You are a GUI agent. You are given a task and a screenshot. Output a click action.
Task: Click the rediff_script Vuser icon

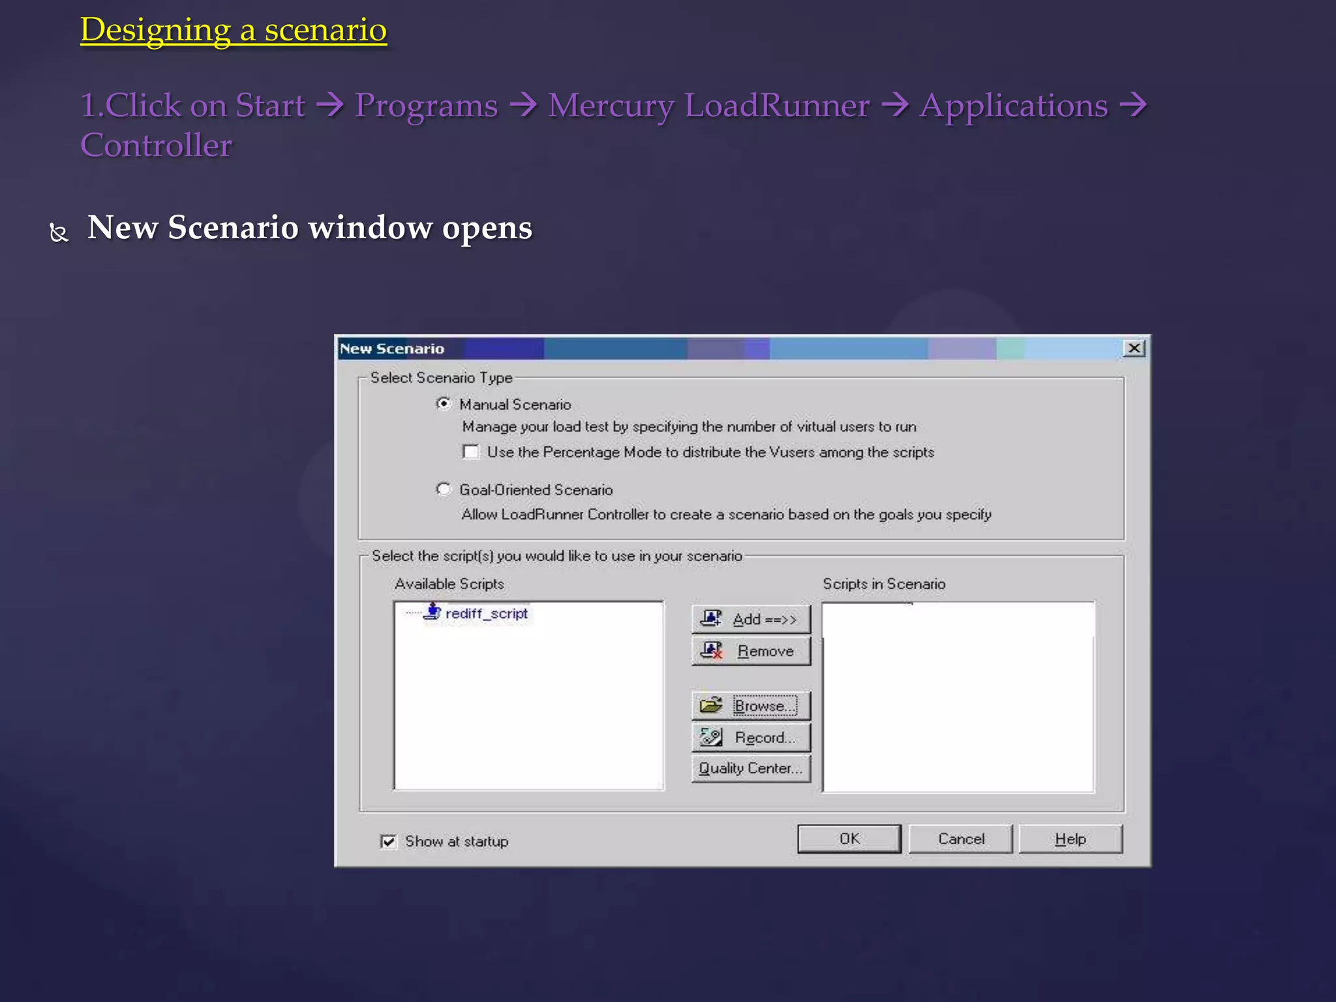[x=432, y=612]
